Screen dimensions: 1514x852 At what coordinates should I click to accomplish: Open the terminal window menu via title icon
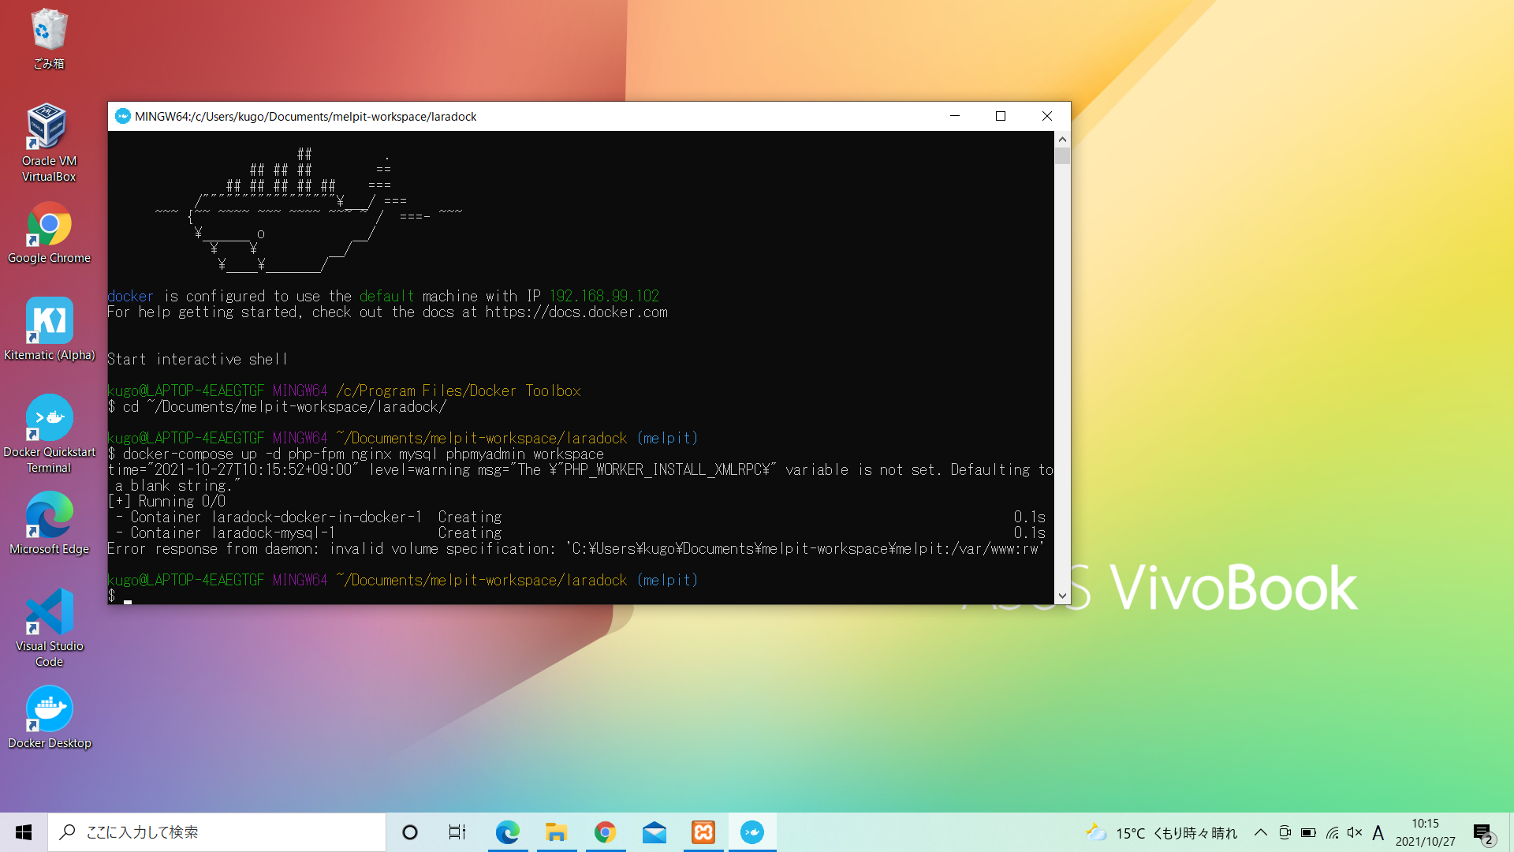click(123, 116)
